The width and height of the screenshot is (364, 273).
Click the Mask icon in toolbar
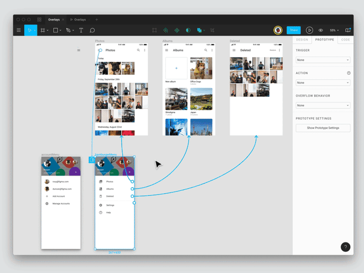188,30
